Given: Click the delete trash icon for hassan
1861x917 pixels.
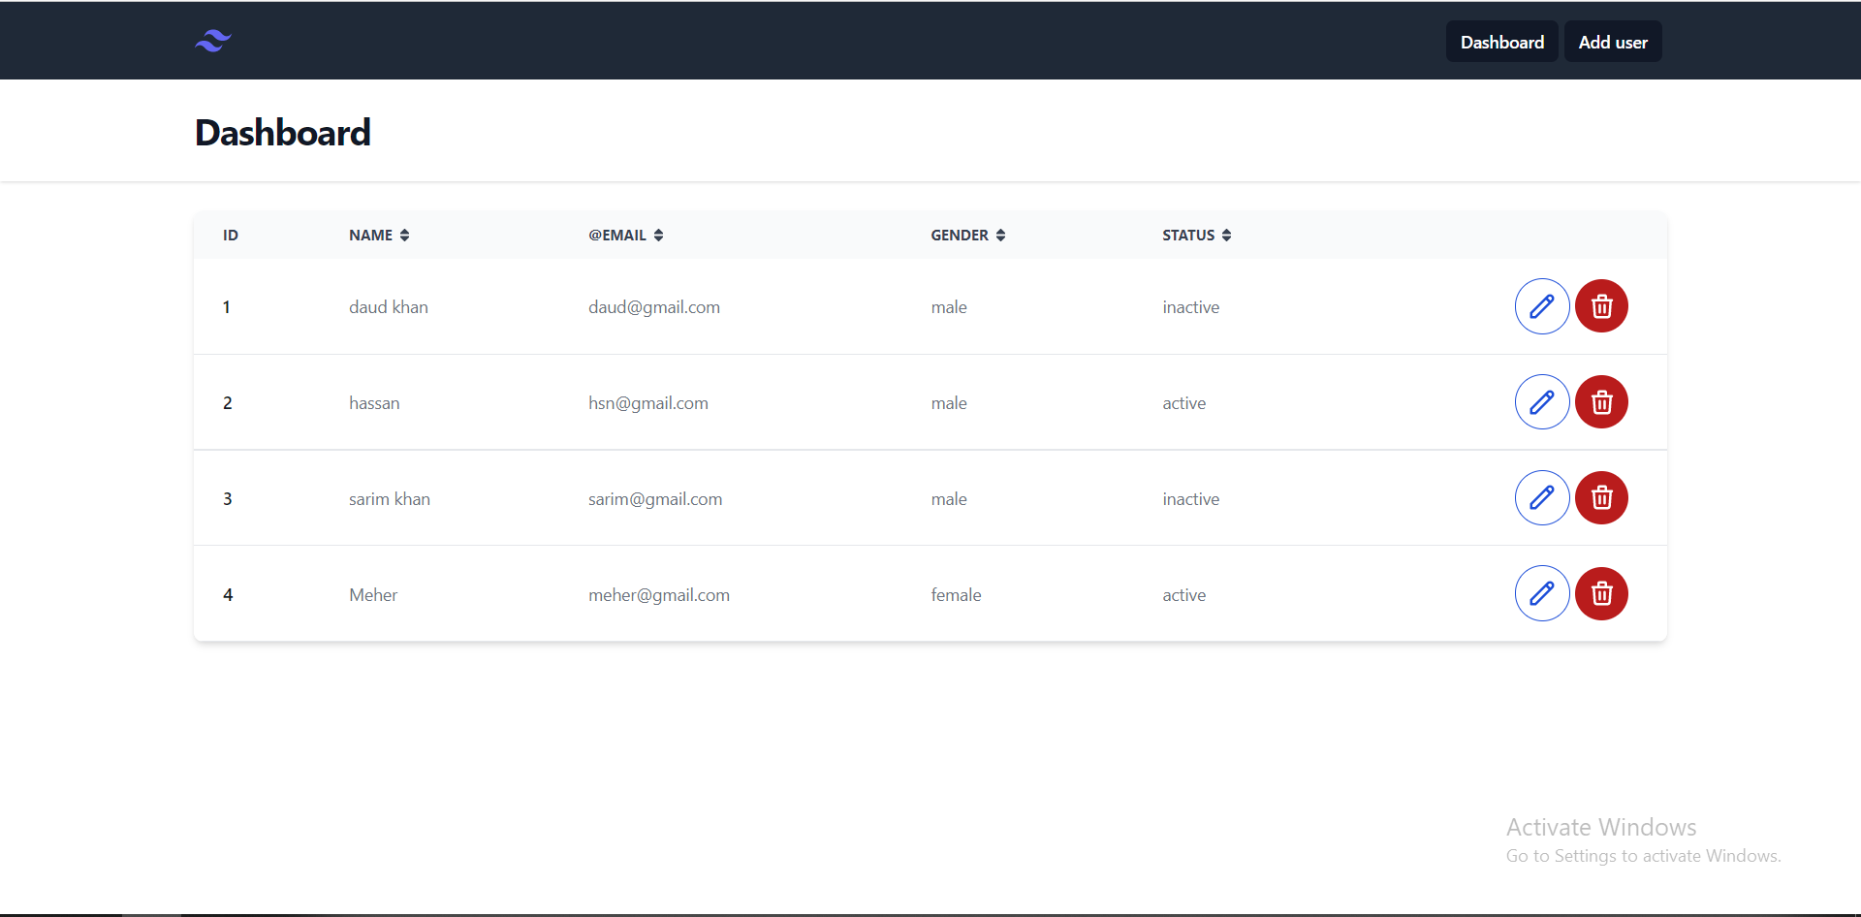Looking at the screenshot, I should click(x=1600, y=402).
